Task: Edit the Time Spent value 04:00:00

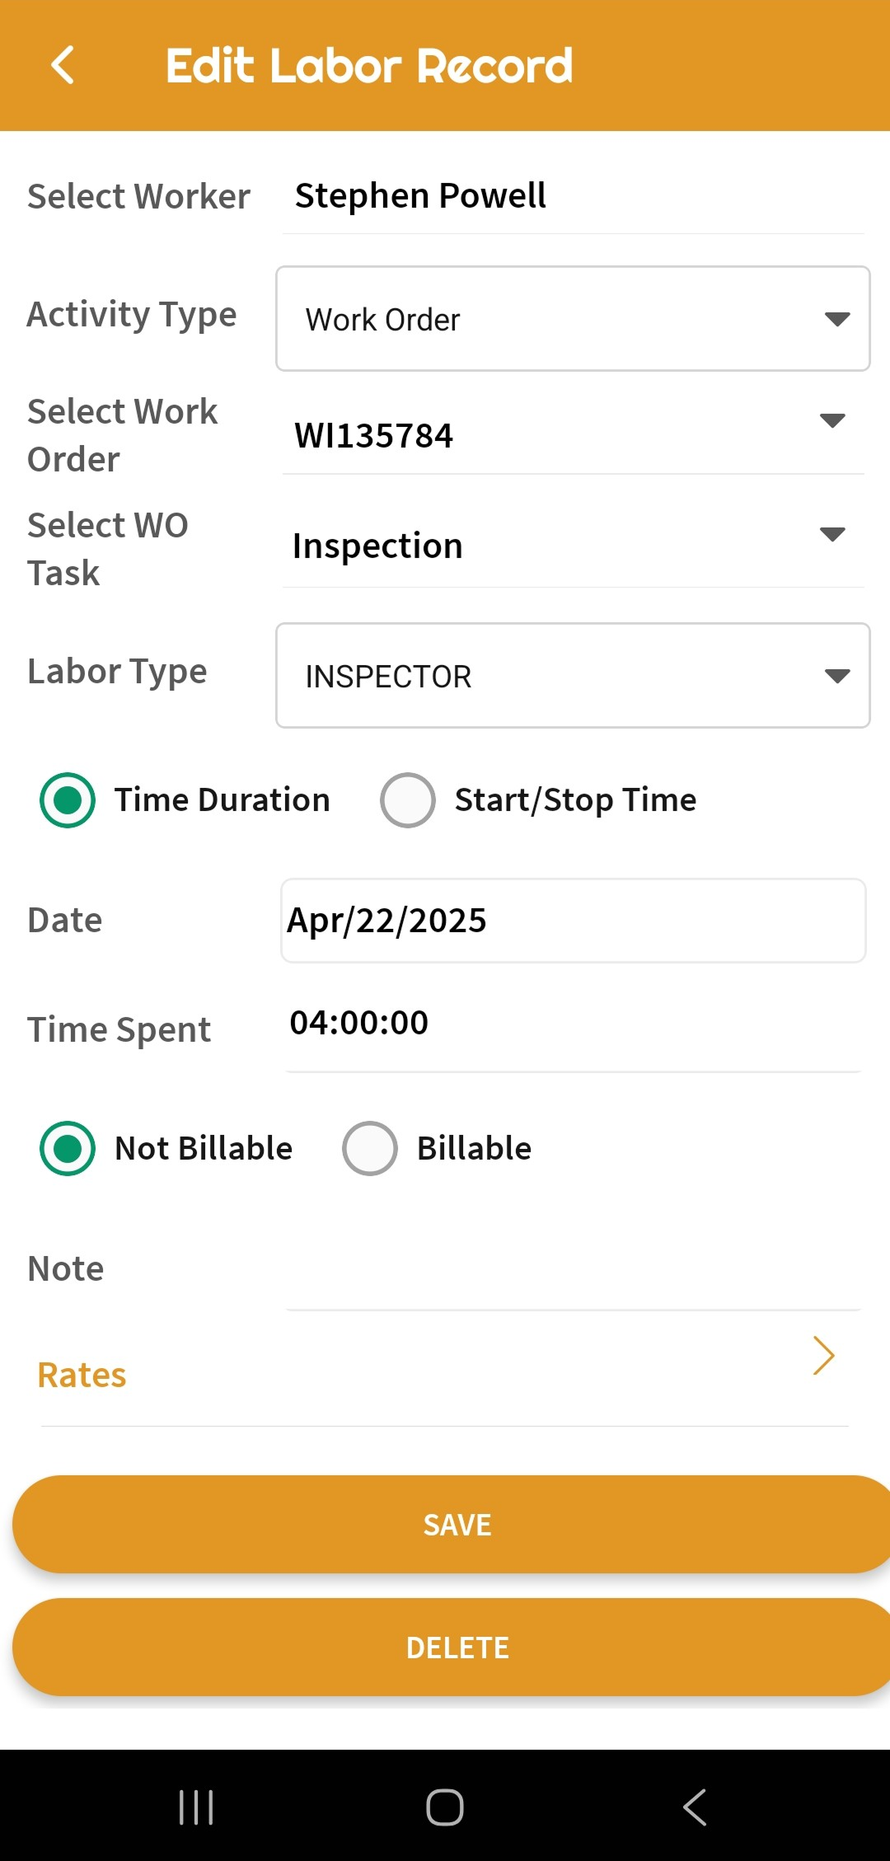Action: (573, 1024)
